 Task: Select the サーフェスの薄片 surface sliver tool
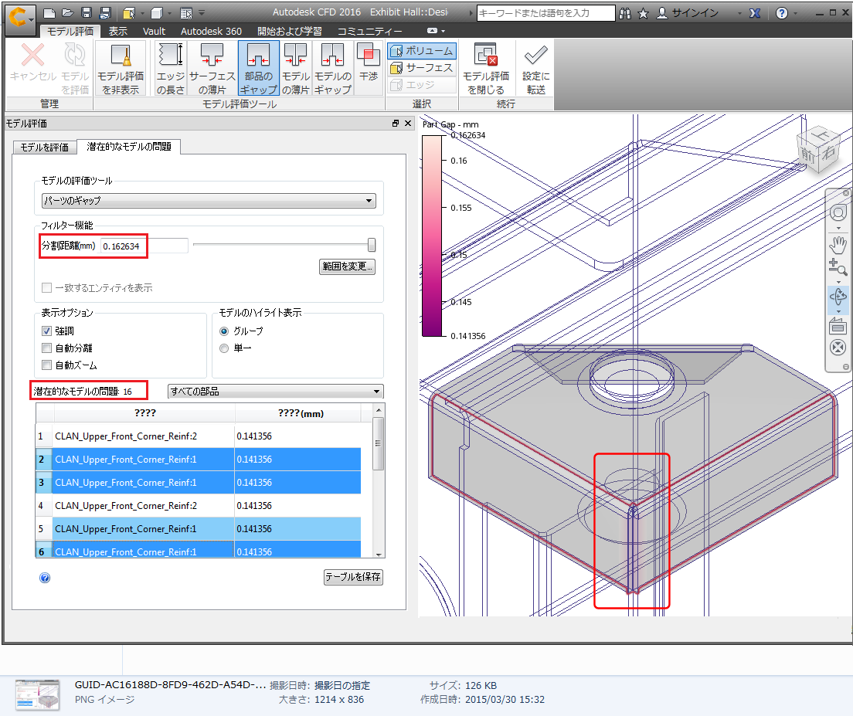212,69
